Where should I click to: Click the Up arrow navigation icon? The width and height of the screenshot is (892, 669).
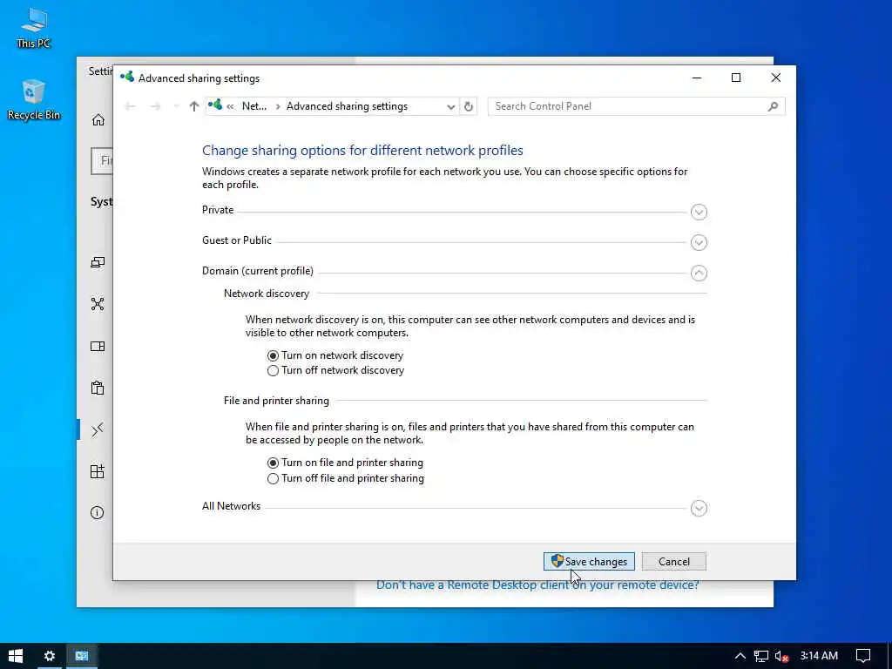194,106
